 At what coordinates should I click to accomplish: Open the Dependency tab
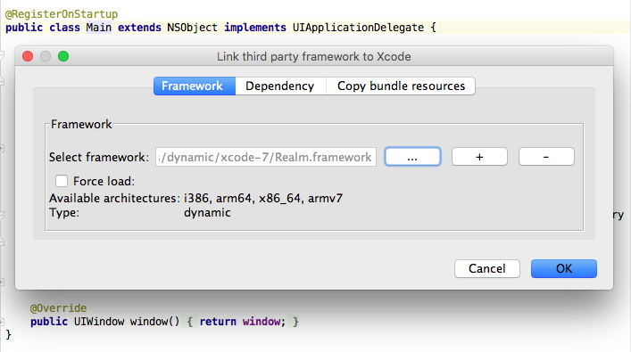click(280, 86)
